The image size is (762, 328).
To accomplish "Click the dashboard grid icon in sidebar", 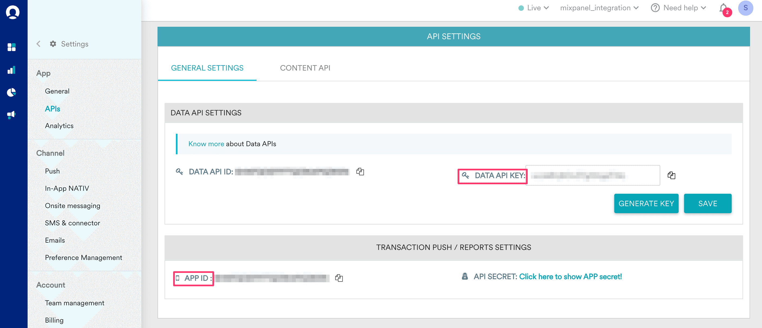I will tap(12, 47).
